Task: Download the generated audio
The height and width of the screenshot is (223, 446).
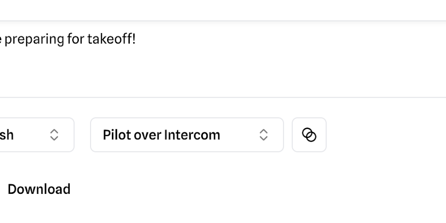Action: point(39,189)
